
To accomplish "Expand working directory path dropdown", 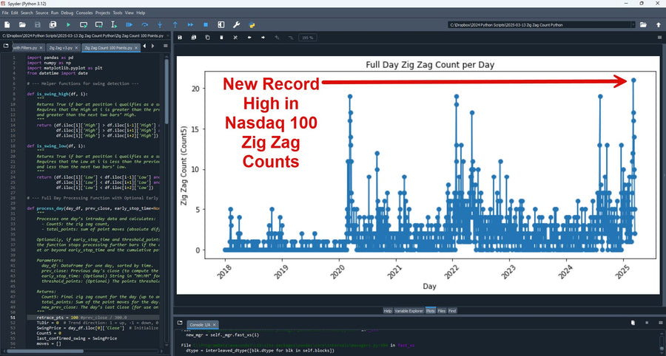I will pos(633,25).
